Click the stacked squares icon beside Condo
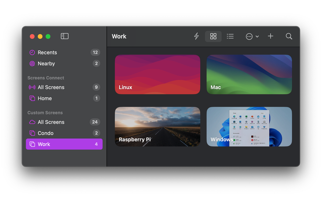322x207 pixels. [x=32, y=133]
